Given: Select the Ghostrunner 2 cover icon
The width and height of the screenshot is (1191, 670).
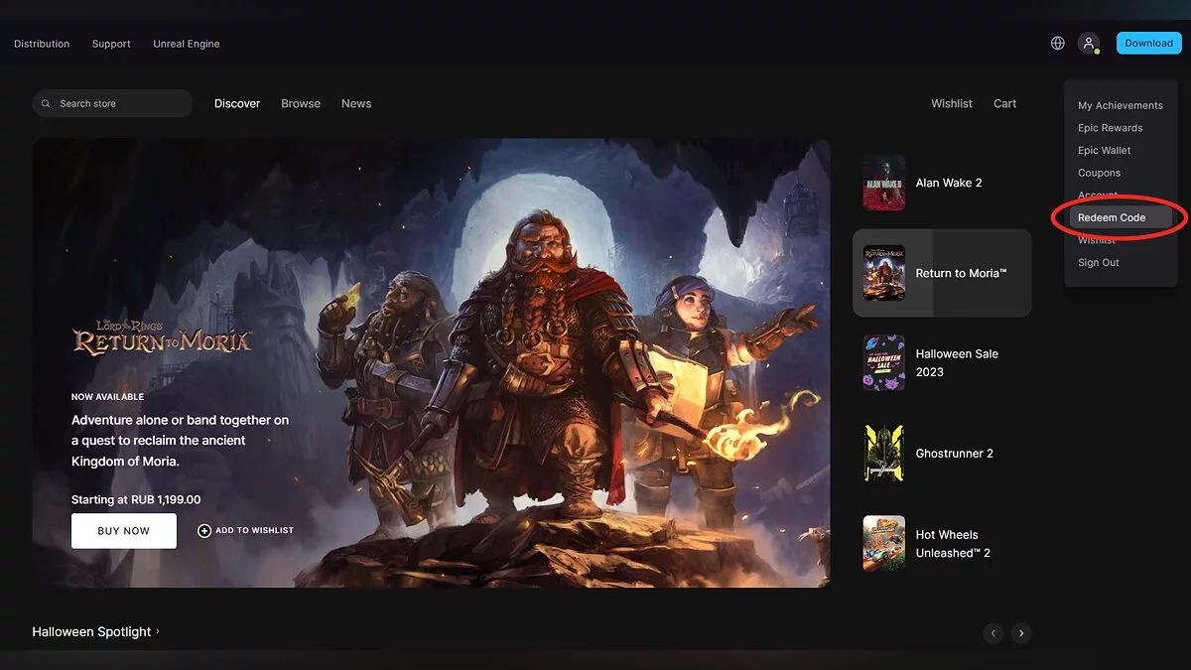Looking at the screenshot, I should (x=883, y=454).
